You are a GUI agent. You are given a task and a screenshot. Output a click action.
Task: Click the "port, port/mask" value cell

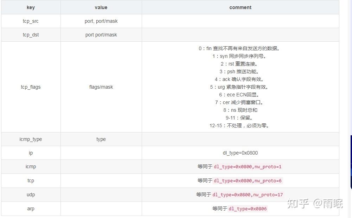pos(101,21)
